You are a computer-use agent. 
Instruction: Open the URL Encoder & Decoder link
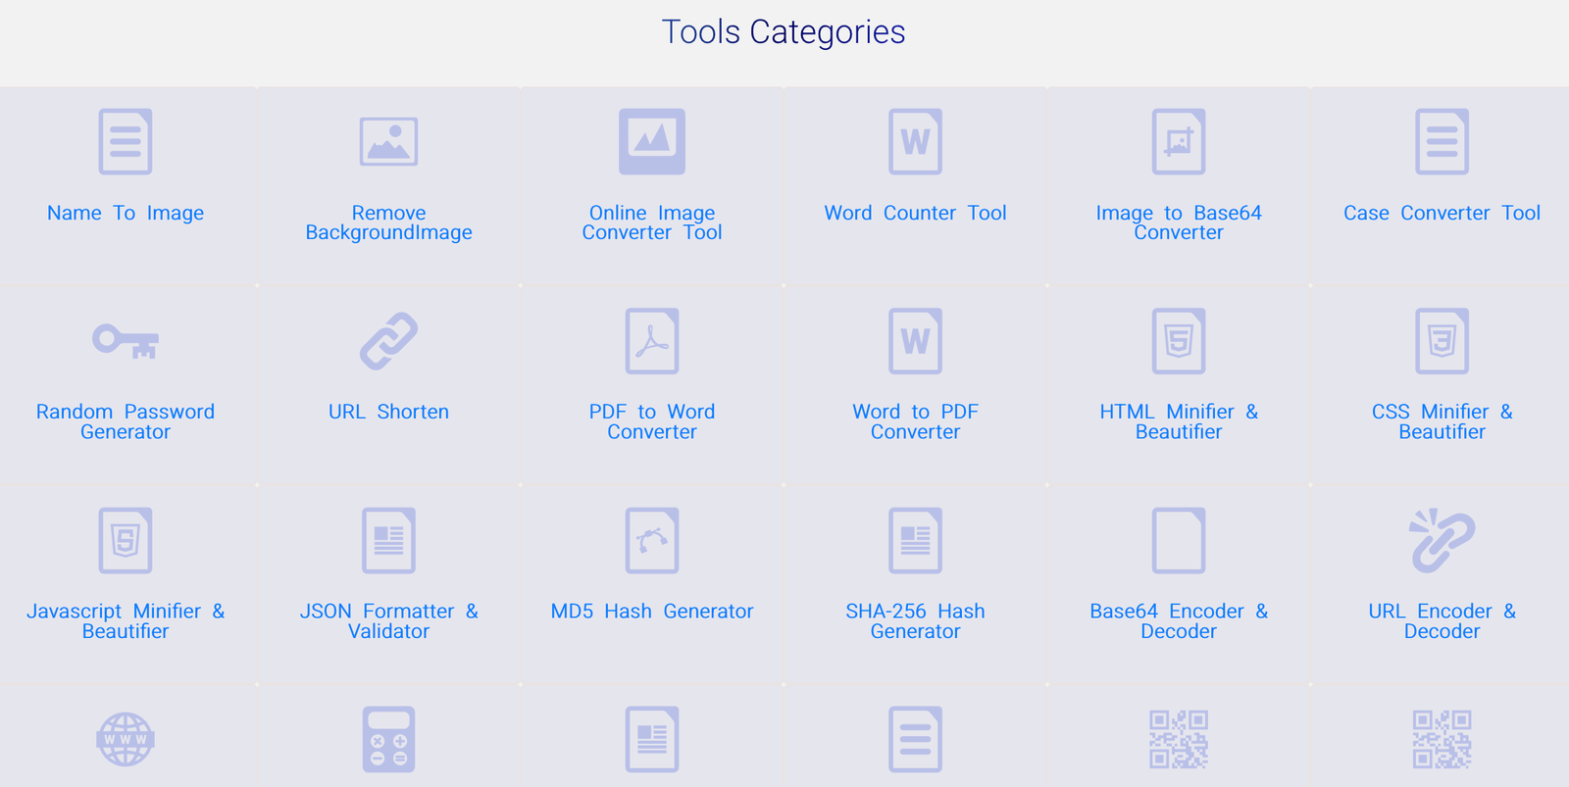tap(1442, 621)
